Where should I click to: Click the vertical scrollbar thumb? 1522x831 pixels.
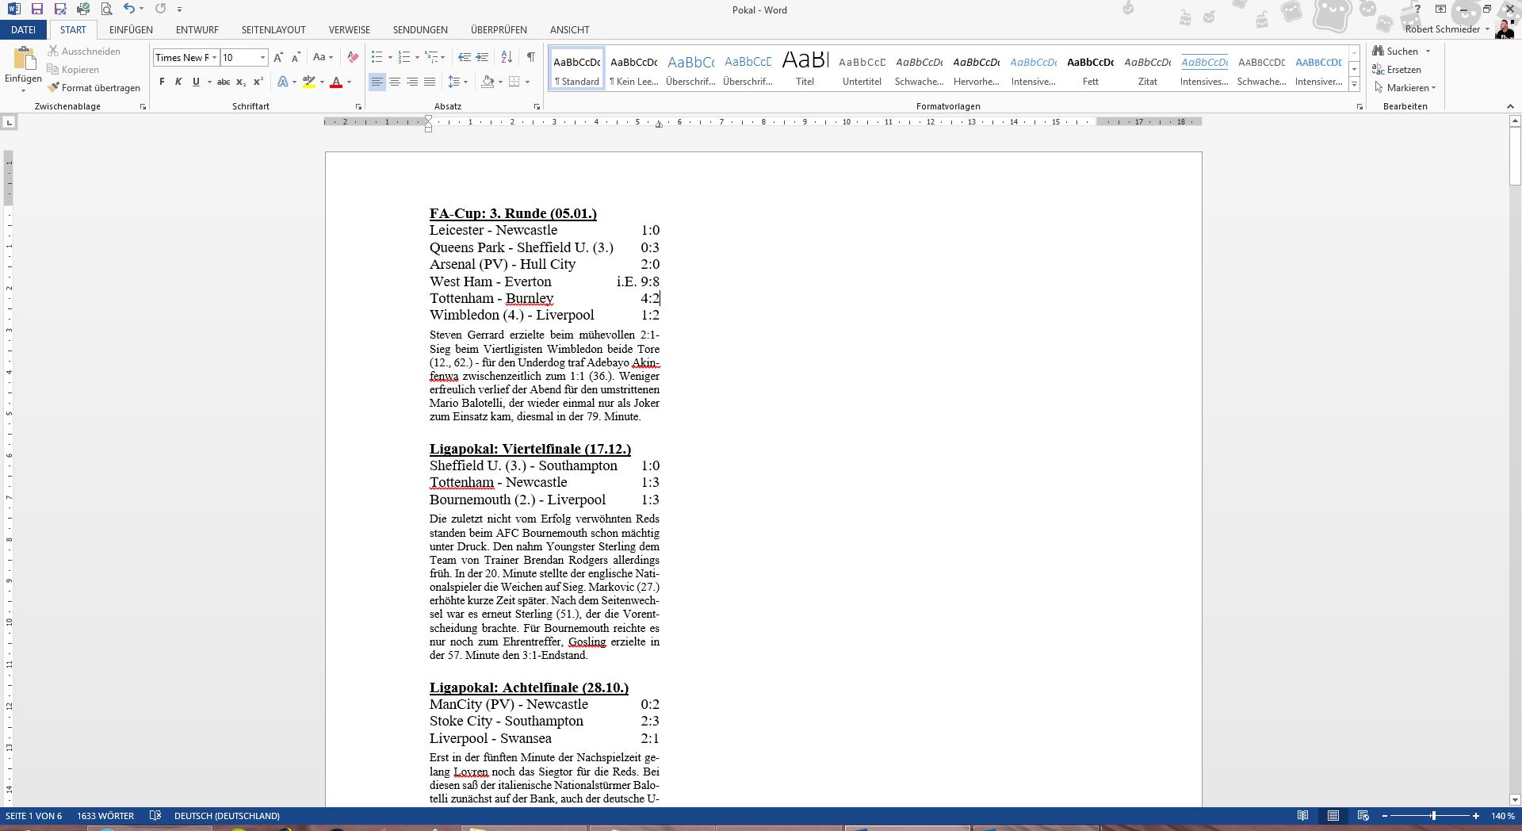pos(1515,156)
